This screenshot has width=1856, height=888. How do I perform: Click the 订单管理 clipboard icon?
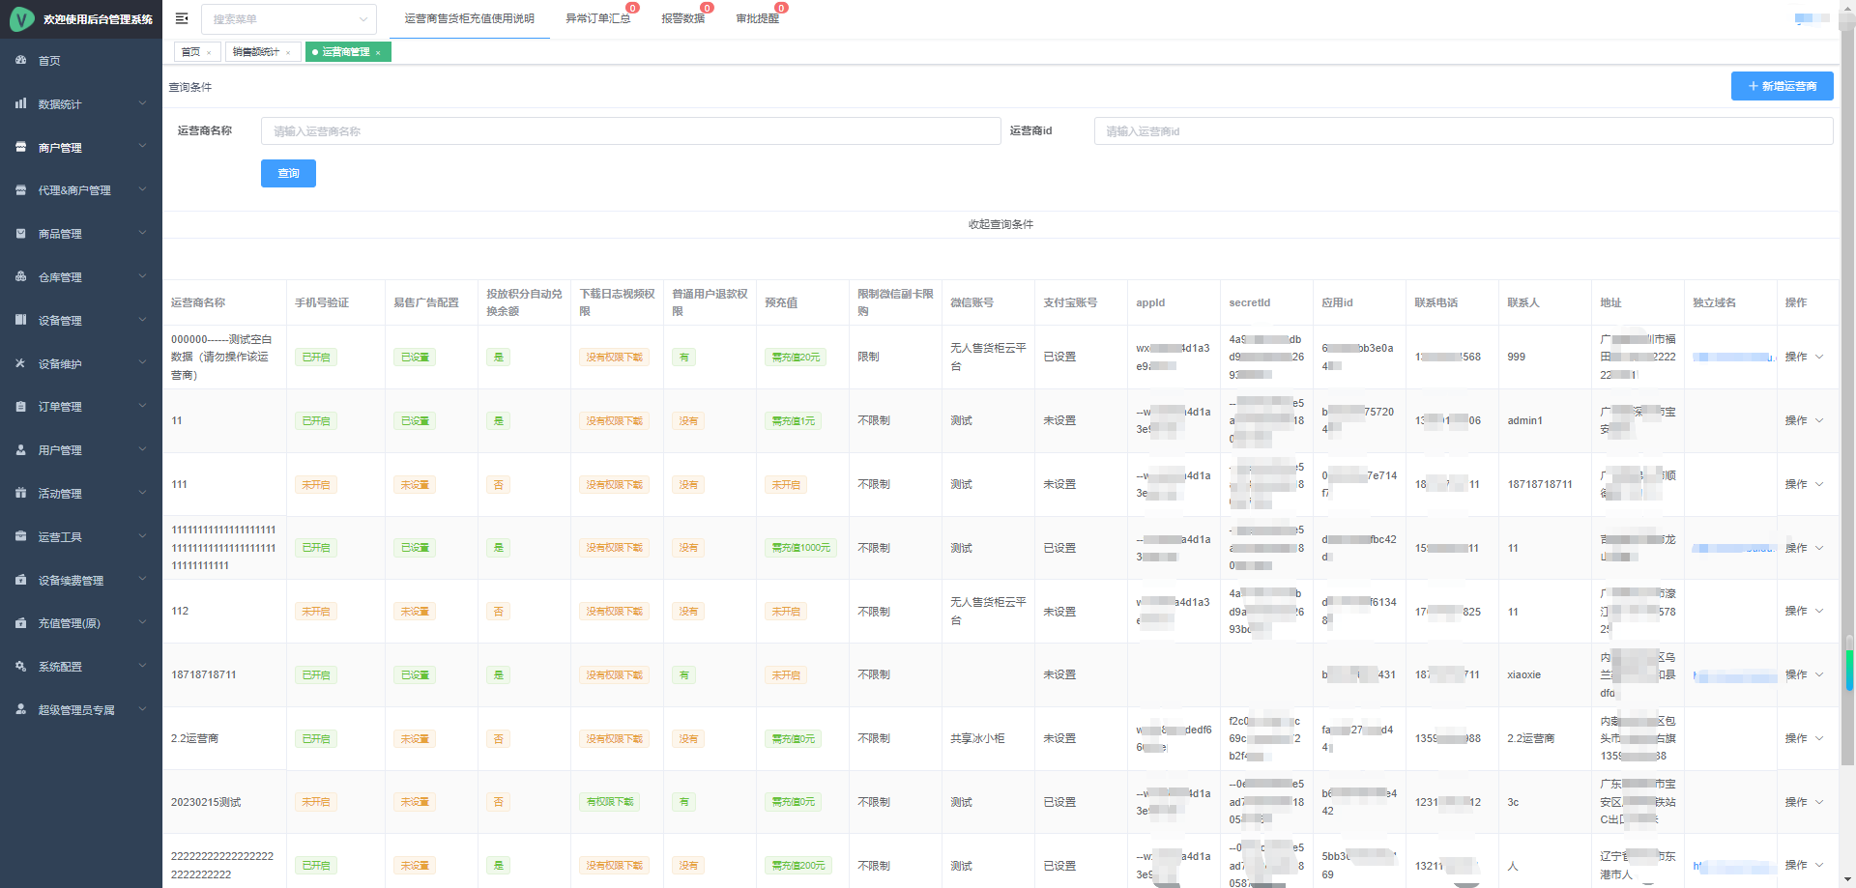point(21,407)
